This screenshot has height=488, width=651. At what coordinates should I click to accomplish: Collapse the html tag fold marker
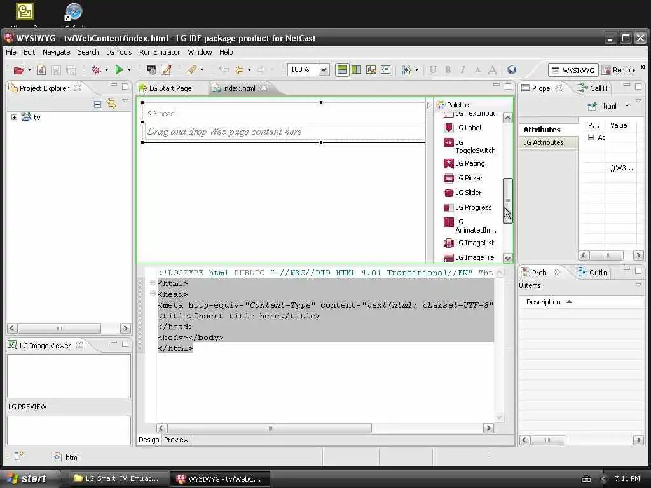pos(153,283)
